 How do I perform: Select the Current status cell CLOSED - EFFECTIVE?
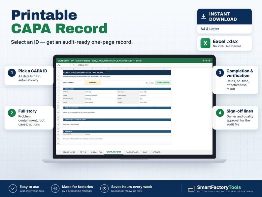[x=163, y=83]
